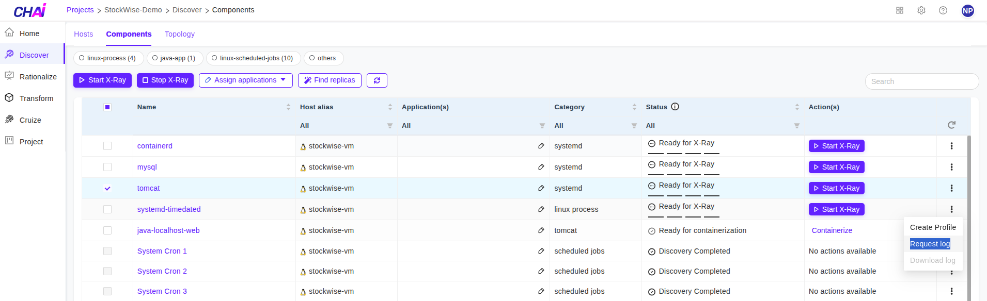The image size is (987, 301).
Task: Go to Projects in the breadcrumb
Action: (80, 10)
